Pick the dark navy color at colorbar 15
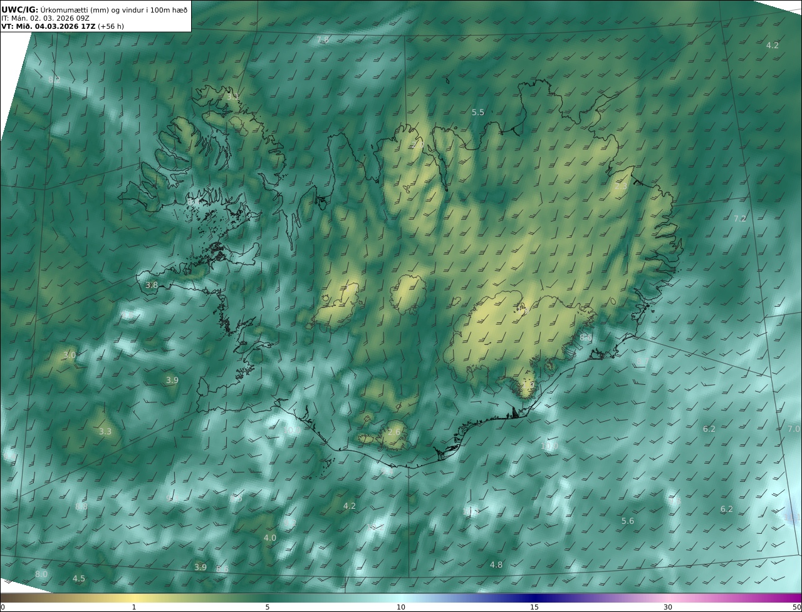The height and width of the screenshot is (612, 802). 534,598
